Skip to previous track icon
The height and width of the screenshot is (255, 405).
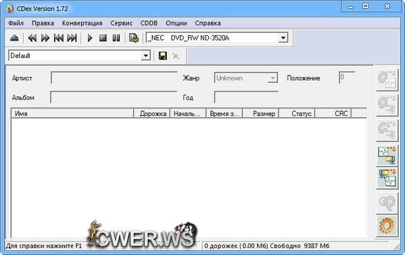pyautogui.click(x=59, y=38)
